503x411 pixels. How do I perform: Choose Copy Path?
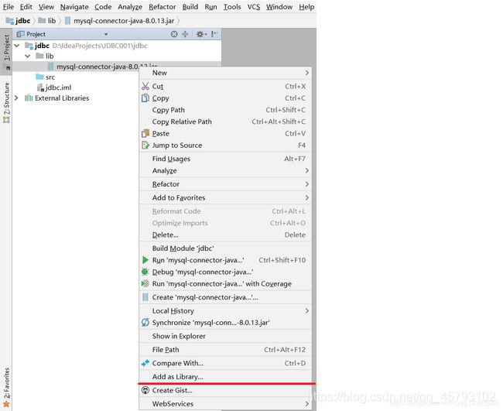[225, 110]
